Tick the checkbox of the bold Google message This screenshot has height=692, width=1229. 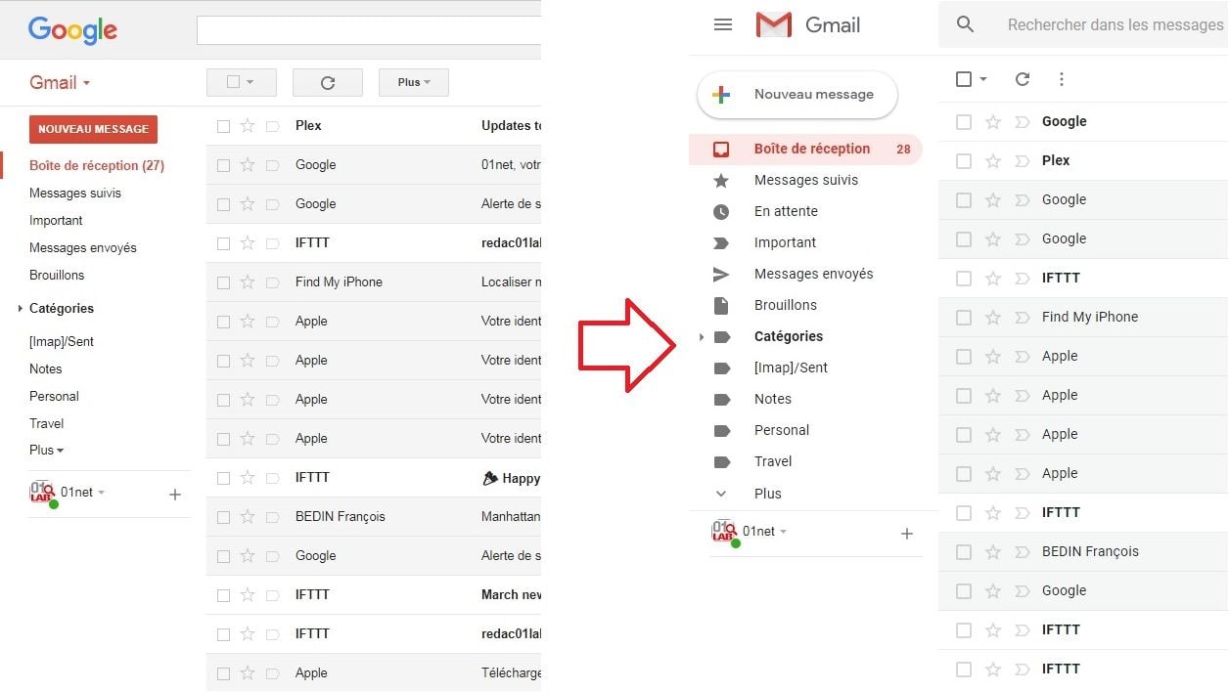(x=964, y=121)
